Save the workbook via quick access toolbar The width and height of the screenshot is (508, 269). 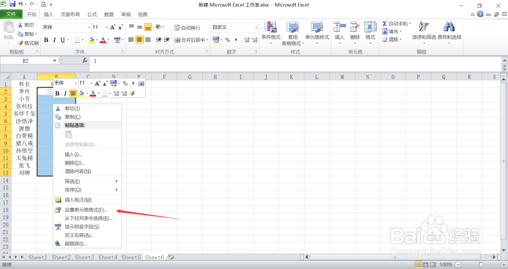tap(12, 4)
